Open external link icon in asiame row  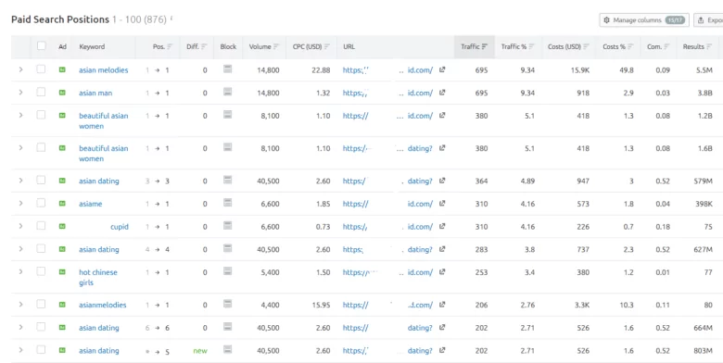(442, 203)
